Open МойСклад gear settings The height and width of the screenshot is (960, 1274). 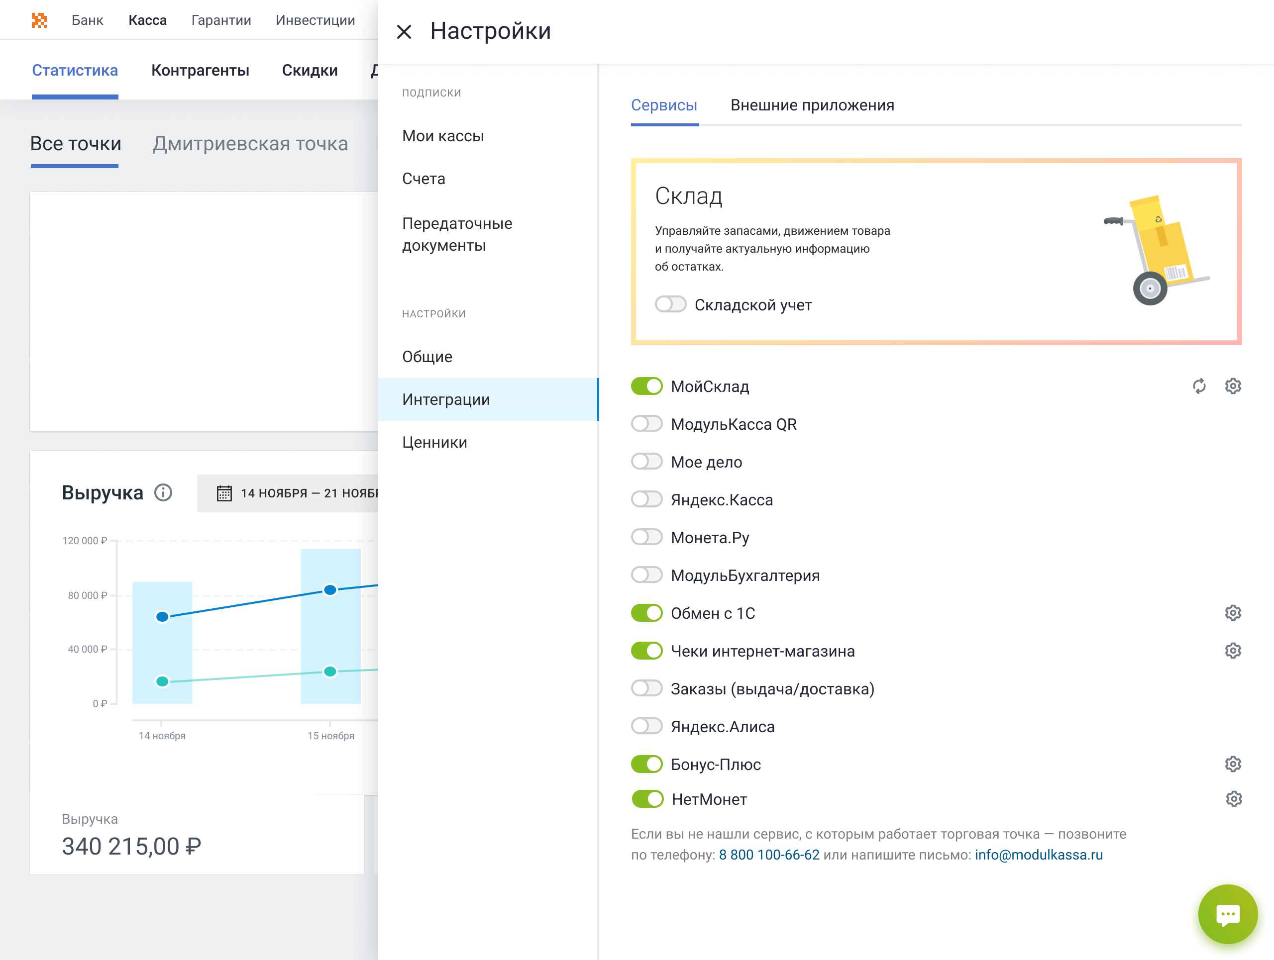tap(1233, 386)
